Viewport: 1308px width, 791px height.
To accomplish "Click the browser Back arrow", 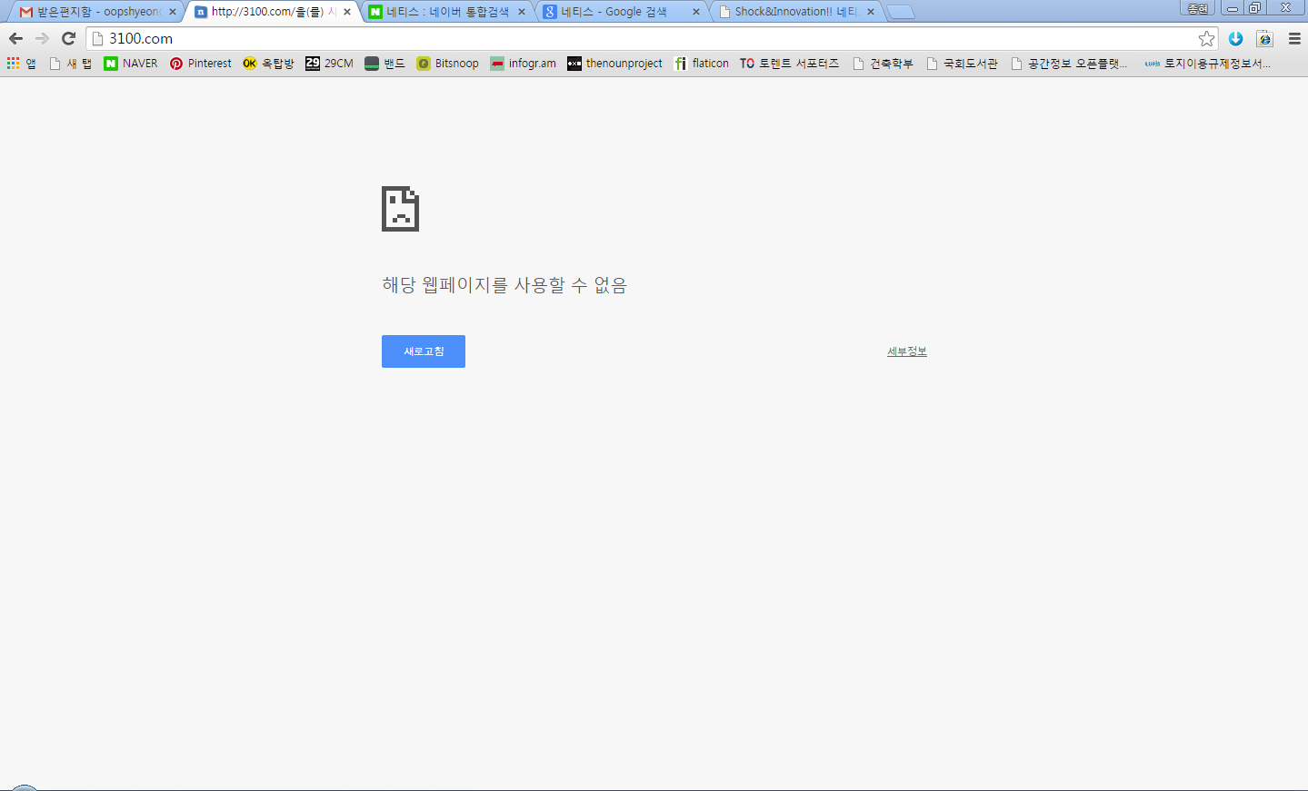I will pos(15,38).
